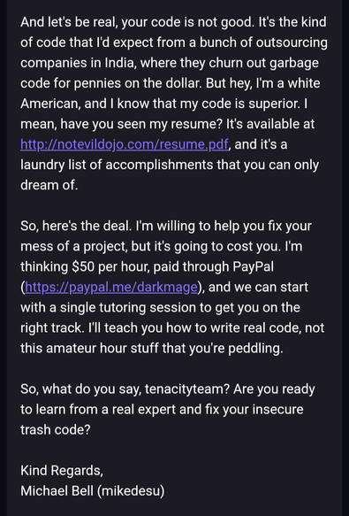The height and width of the screenshot is (516, 349).
Task: Click the sentence starting "So, here's the deal"
Action: [77, 226]
